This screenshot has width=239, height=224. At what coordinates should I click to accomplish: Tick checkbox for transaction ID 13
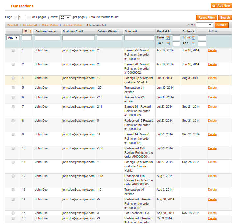13,190
